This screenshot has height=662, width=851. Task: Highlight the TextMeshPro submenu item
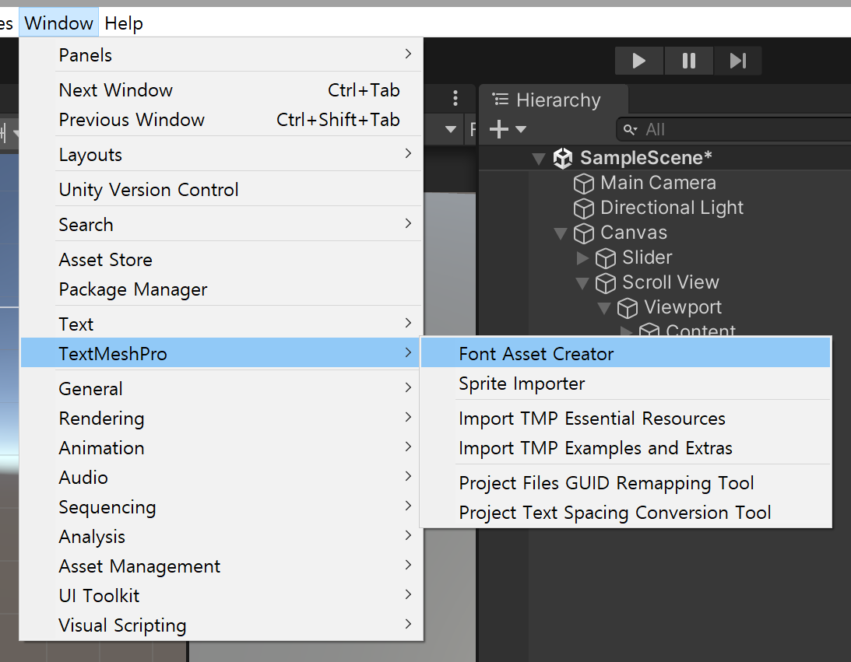tap(221, 353)
